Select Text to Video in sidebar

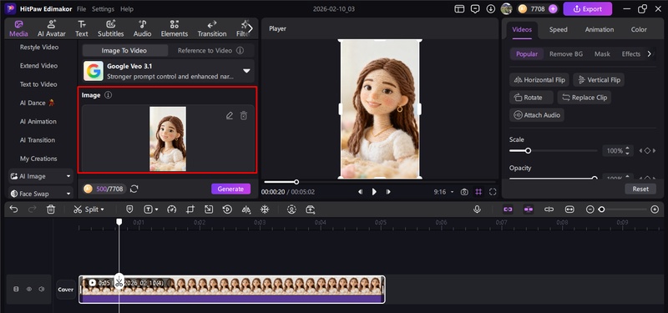38,84
